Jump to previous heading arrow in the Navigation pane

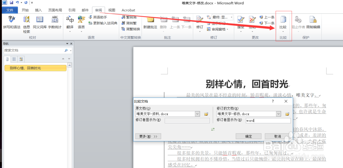pos(63,59)
